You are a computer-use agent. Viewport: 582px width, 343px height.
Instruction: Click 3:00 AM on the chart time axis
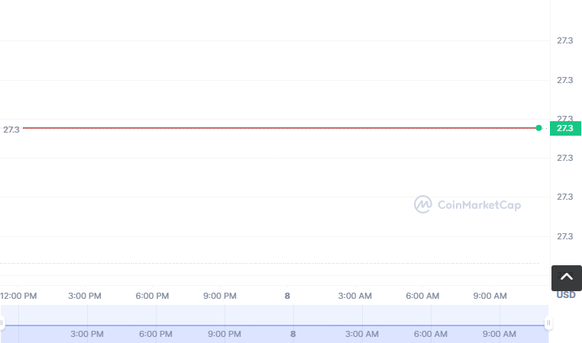point(354,296)
